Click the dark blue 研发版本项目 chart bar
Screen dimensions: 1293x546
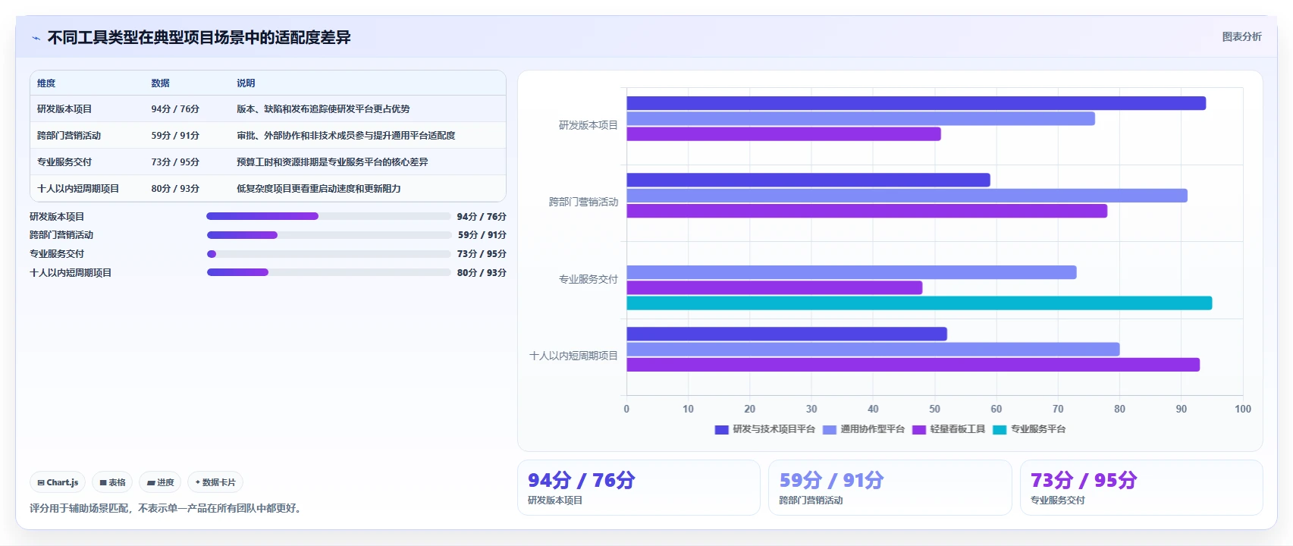[x=916, y=103]
